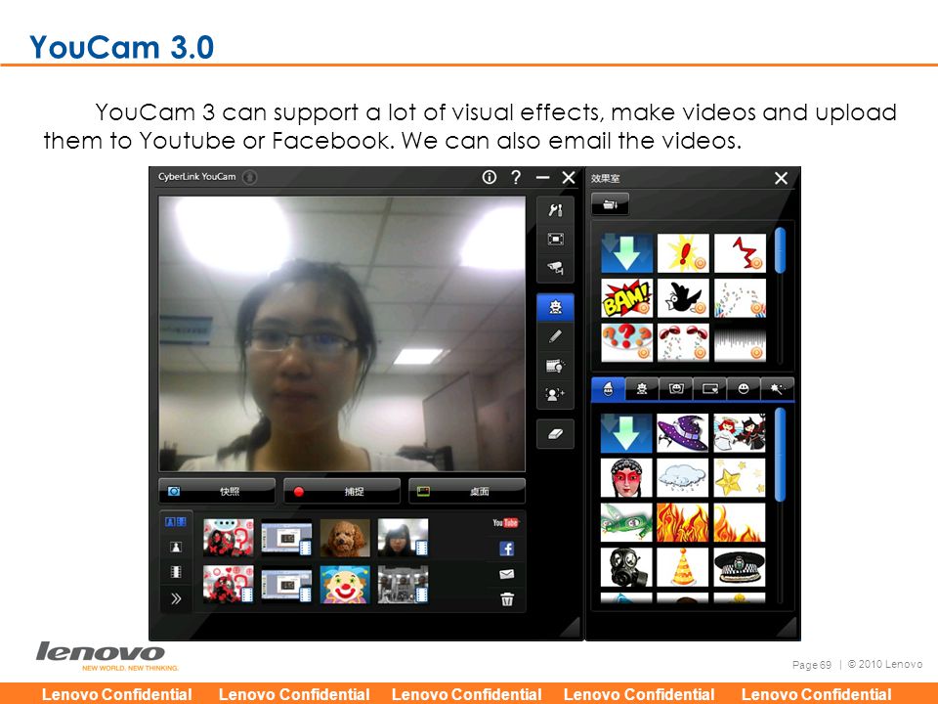Open the surveillance camera tool

click(x=555, y=268)
